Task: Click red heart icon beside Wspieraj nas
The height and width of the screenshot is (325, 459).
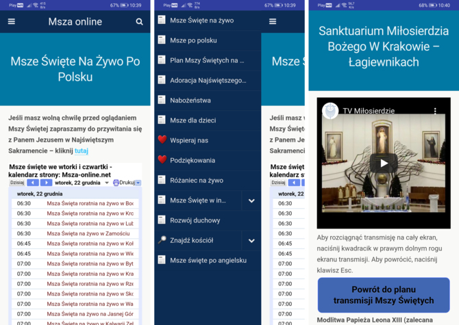Action: pyautogui.click(x=162, y=140)
